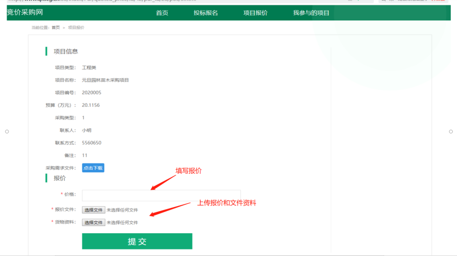Click the contact name 小明

pyautogui.click(x=87, y=130)
